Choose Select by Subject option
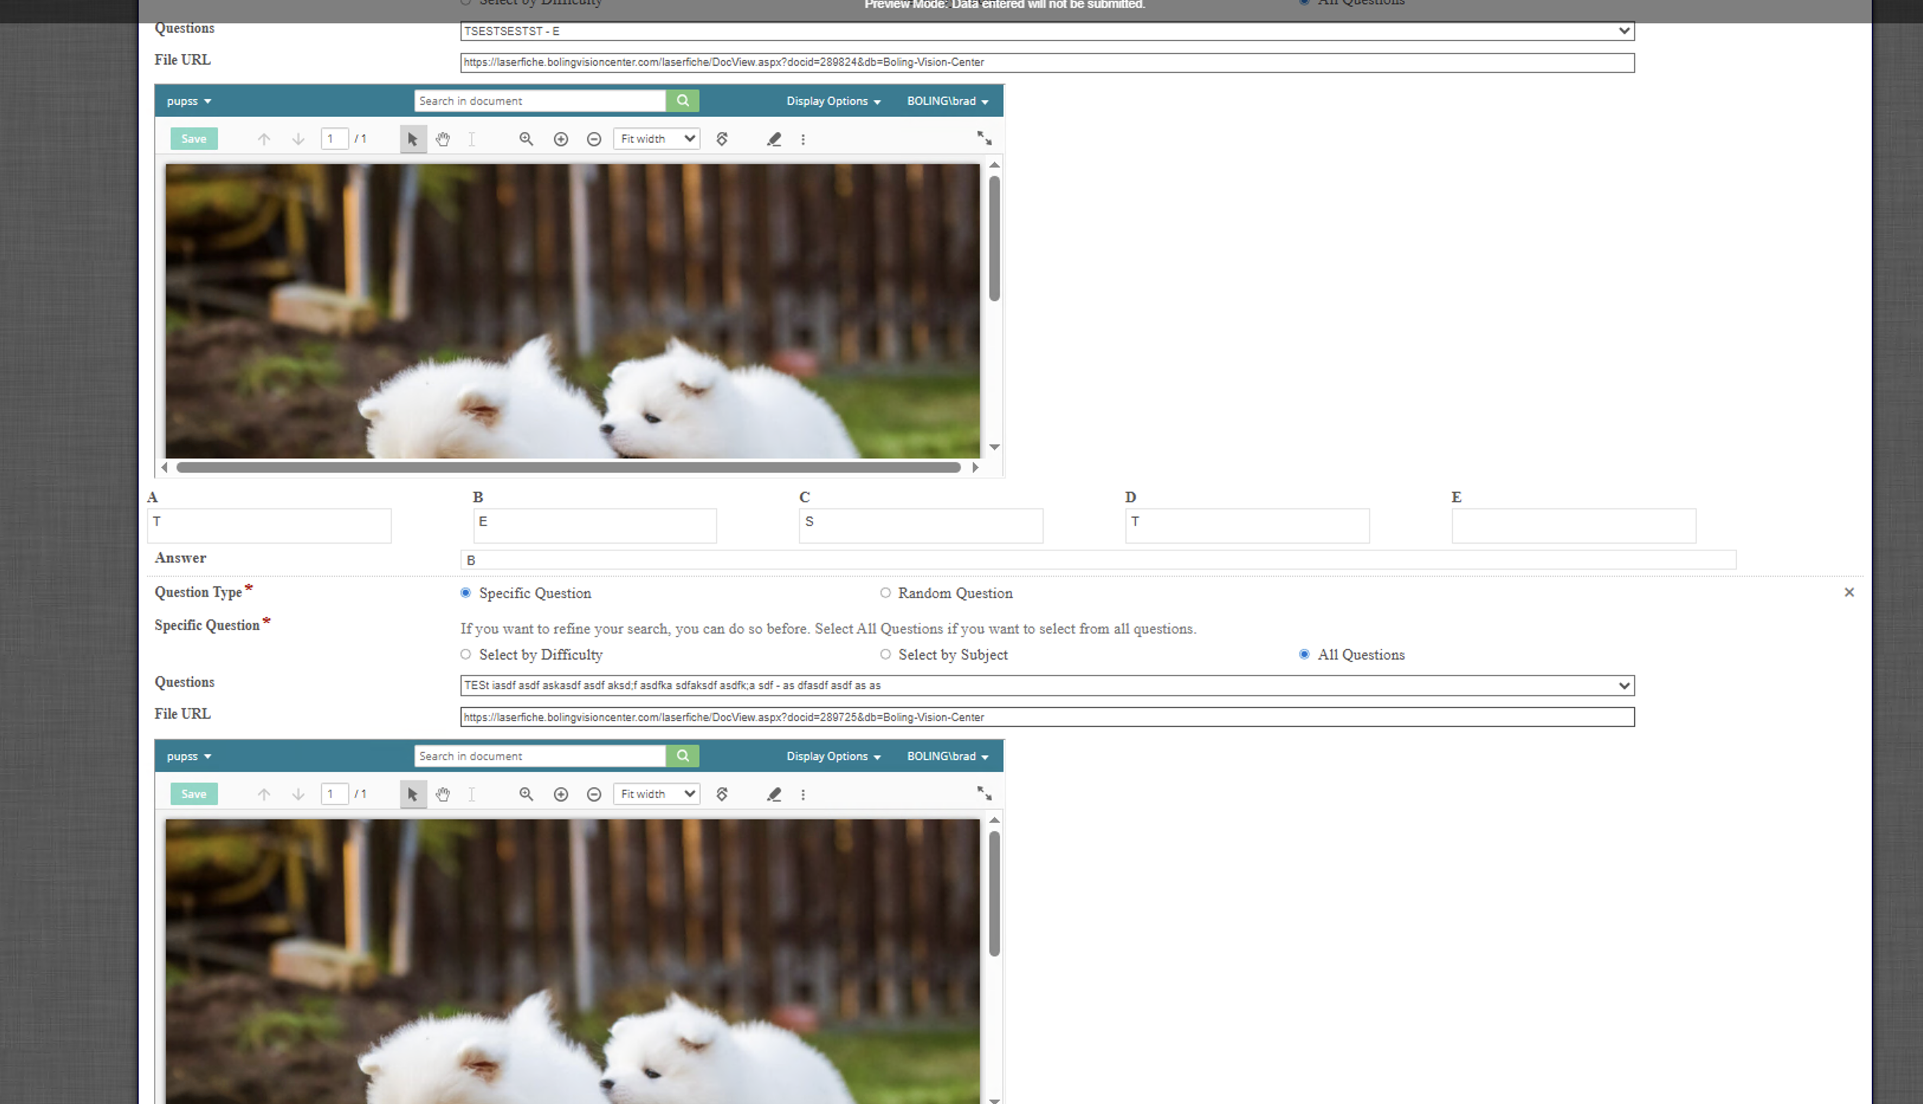The image size is (1923, 1104). [885, 654]
